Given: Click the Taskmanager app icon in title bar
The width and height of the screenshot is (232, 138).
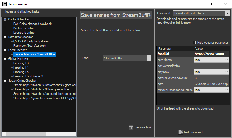Looking at the screenshot, I should (5, 4).
